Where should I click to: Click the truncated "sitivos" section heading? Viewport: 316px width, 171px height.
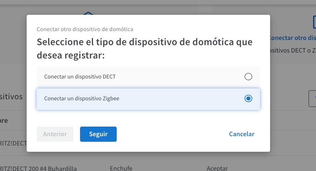11,97
